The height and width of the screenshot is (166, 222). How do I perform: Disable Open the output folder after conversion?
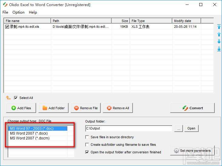(x=87, y=152)
